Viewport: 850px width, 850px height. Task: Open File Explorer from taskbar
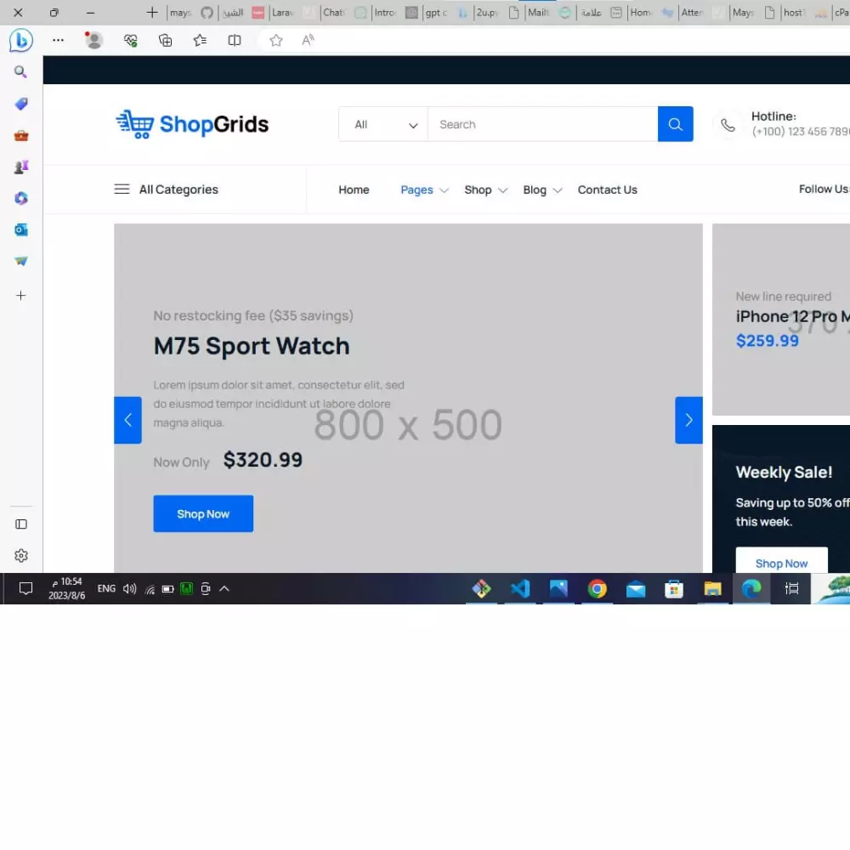point(712,589)
